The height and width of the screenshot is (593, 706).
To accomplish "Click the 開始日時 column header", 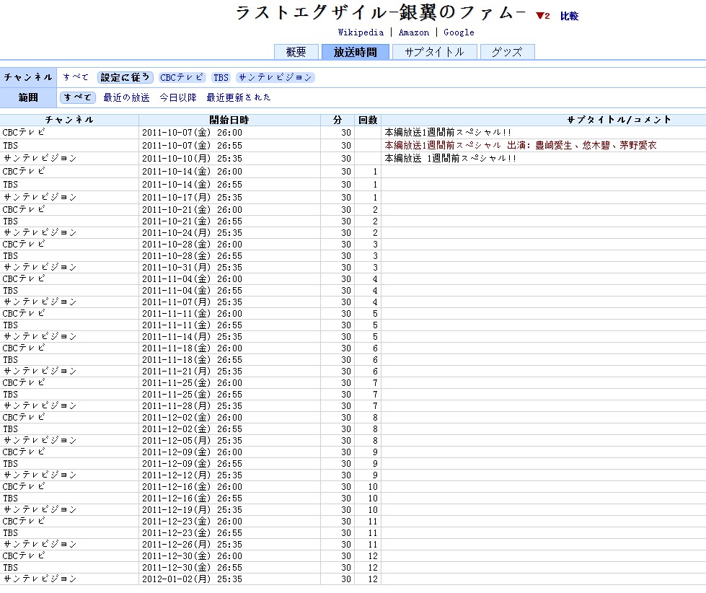I will pos(229,120).
